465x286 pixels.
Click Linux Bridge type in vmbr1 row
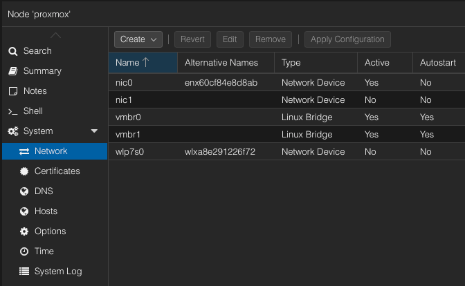pos(307,135)
